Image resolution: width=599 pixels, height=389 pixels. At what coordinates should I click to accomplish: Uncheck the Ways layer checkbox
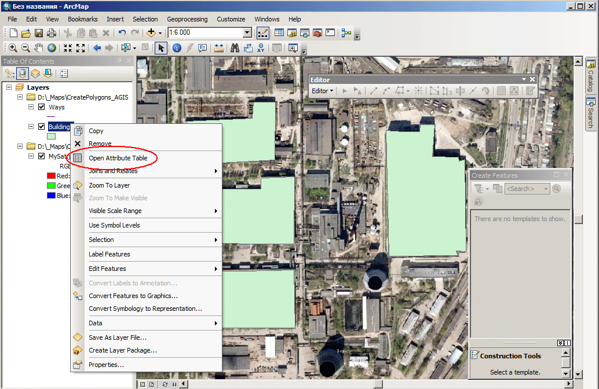coord(42,107)
